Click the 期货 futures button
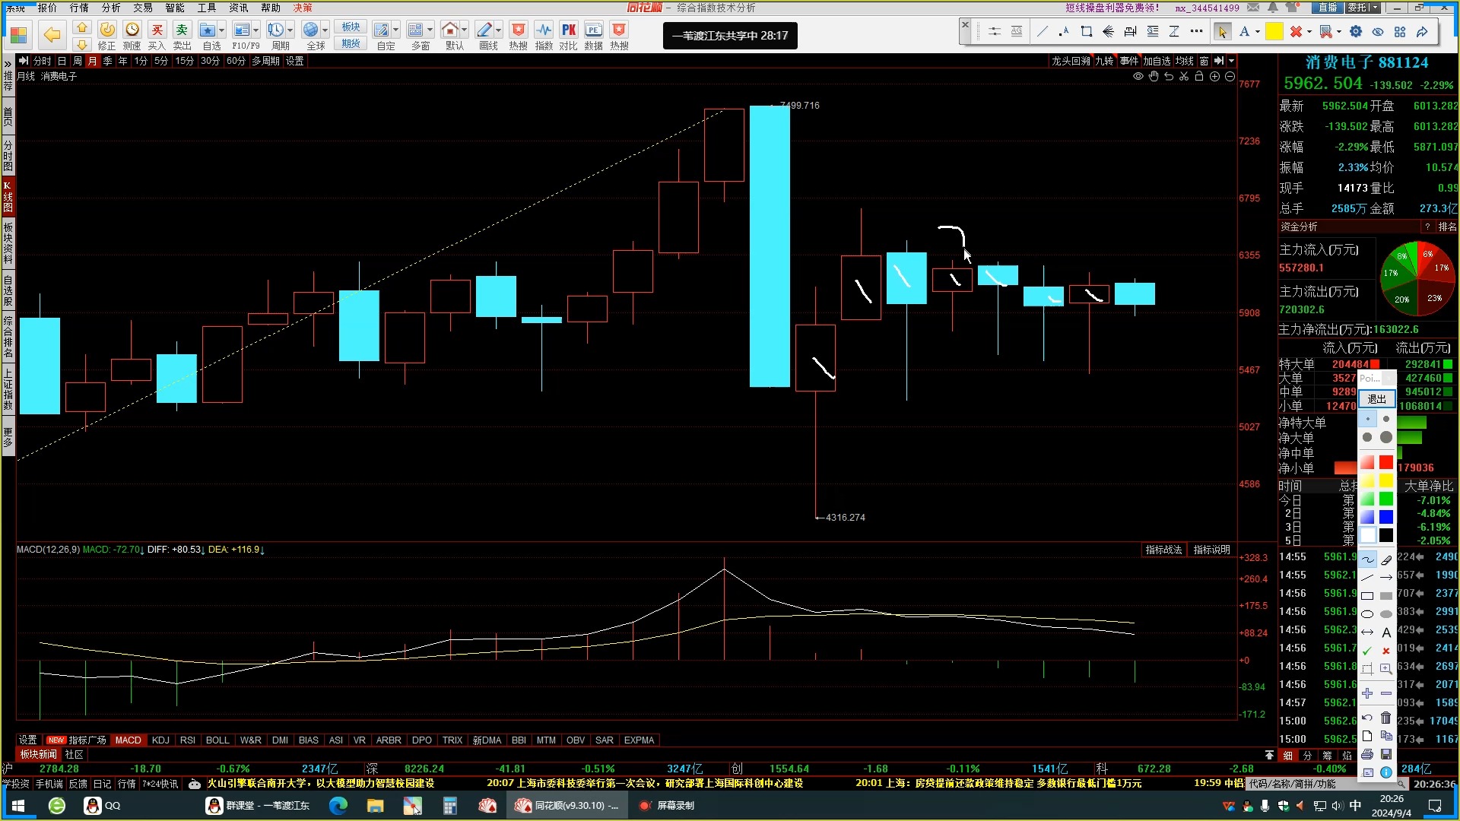 [351, 43]
